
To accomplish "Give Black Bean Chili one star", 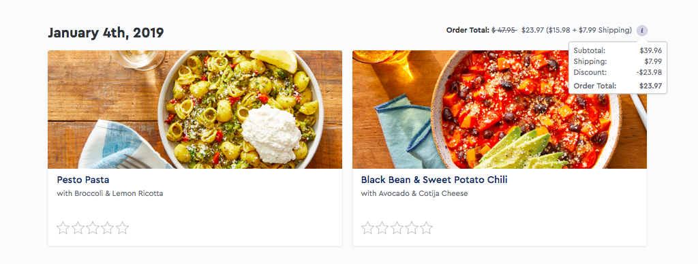I will pyautogui.click(x=367, y=228).
